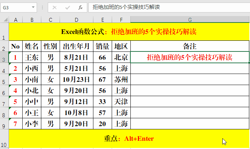Click the Enter checkmark formula bar icon
Viewport: 250px width, 149px height.
tap(68, 8)
